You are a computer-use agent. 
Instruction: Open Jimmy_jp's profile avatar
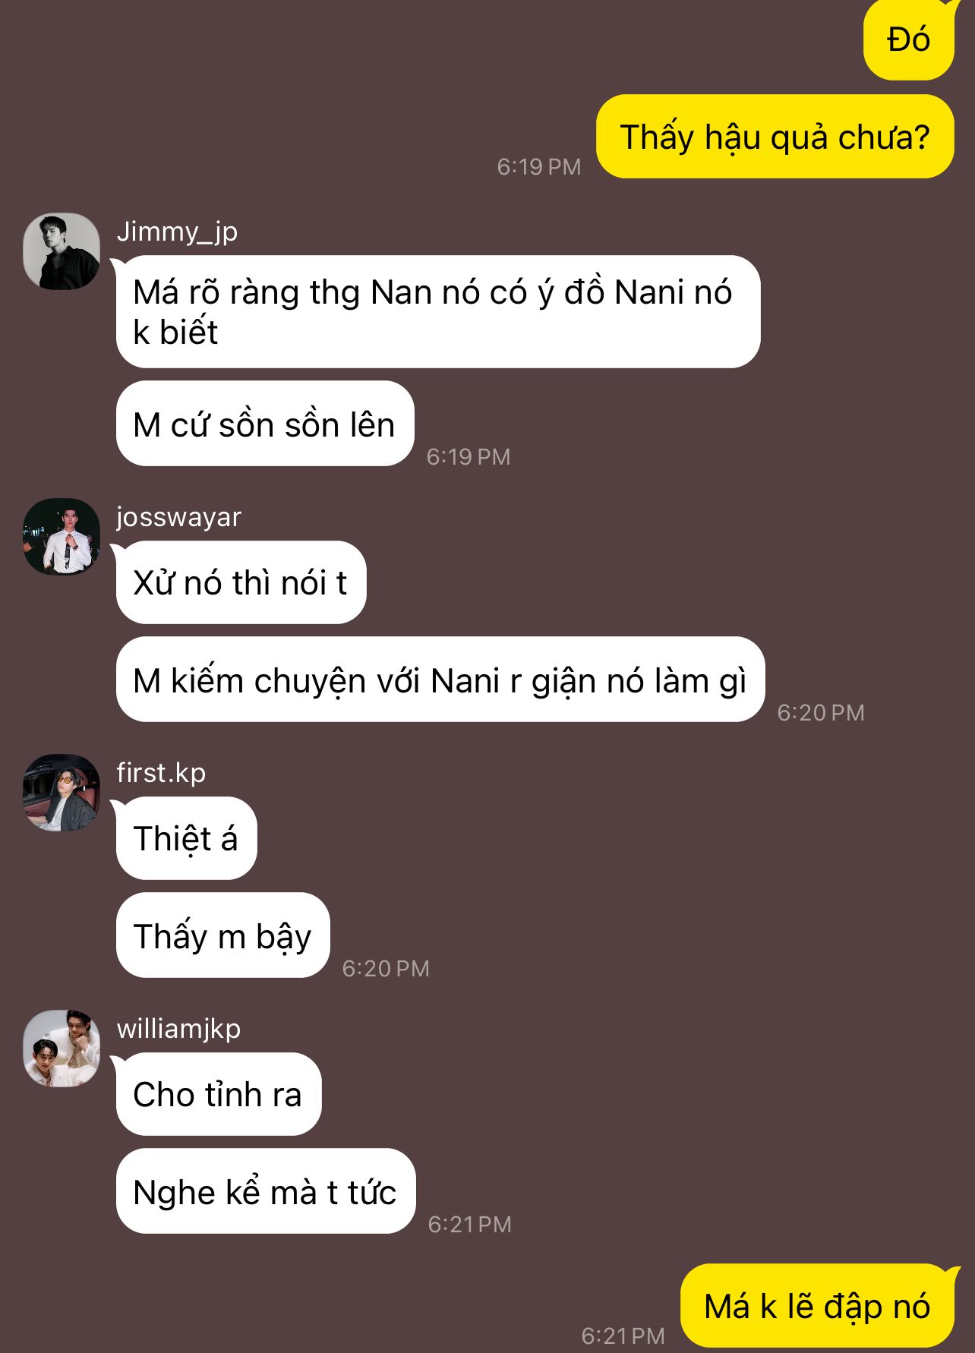pos(62,251)
